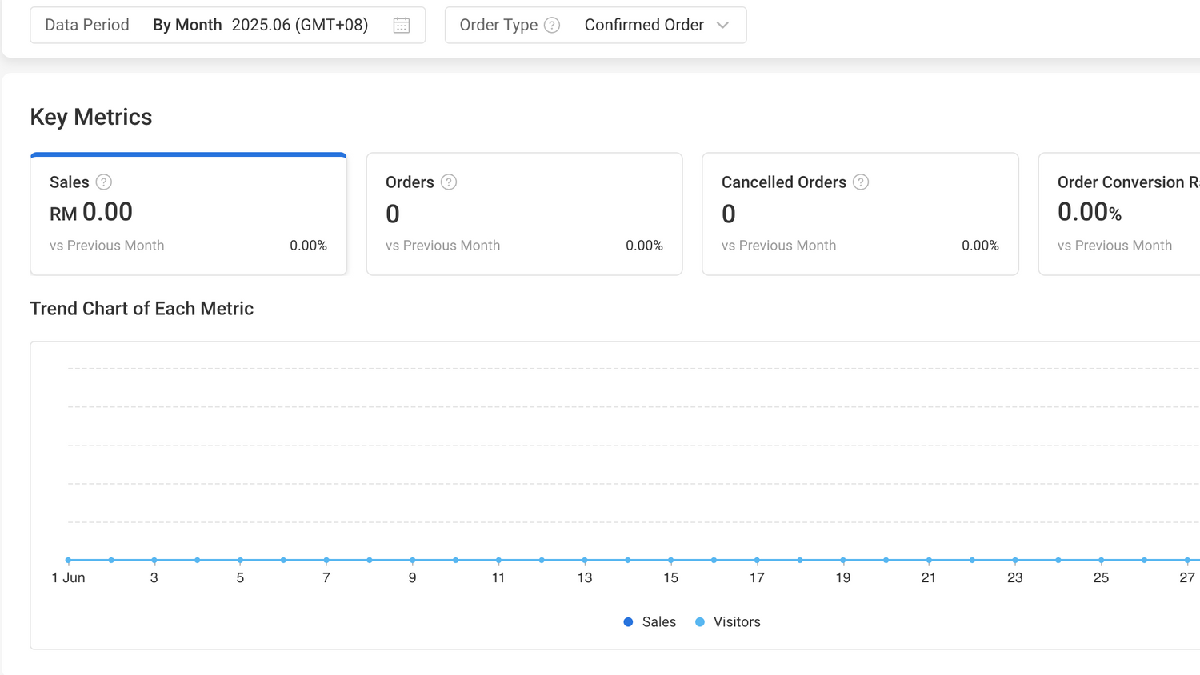This screenshot has width=1200, height=675.
Task: Select the Order Conversion Rate card
Action: [1120, 214]
